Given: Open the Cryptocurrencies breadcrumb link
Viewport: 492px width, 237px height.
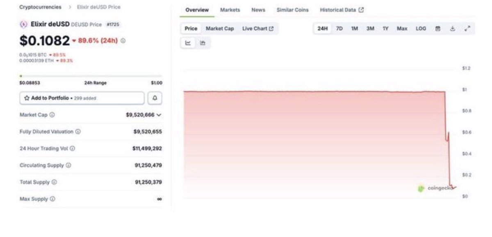Looking at the screenshot, I should coord(40,7).
